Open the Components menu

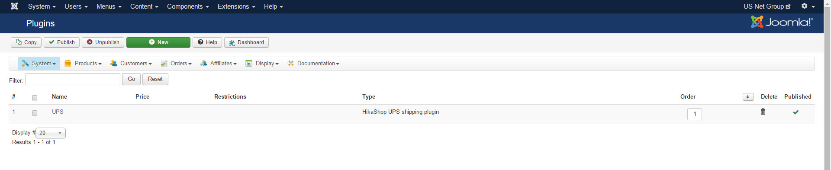coord(188,6)
